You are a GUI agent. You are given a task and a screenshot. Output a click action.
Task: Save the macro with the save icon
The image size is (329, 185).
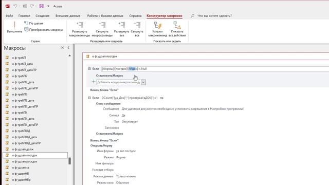point(41,6)
